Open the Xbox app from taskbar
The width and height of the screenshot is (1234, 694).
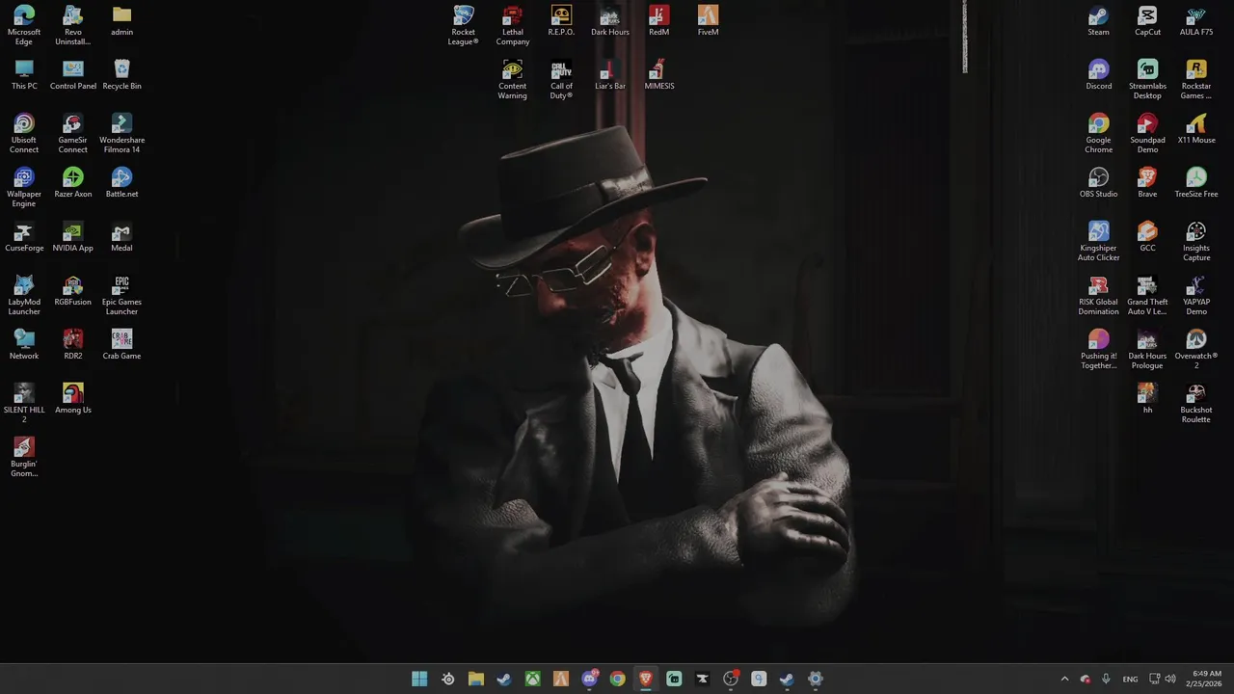532,679
